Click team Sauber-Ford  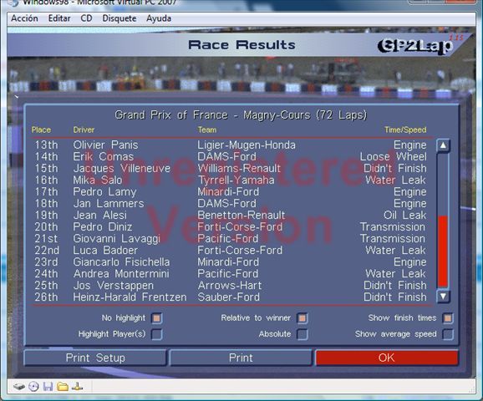229,297
